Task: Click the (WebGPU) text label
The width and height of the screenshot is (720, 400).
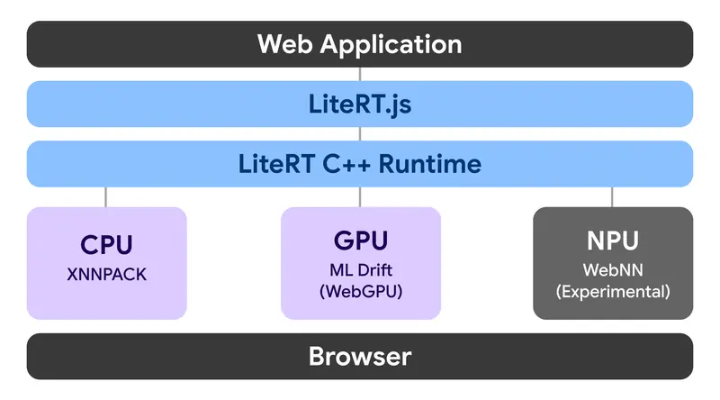Action: coord(361,292)
